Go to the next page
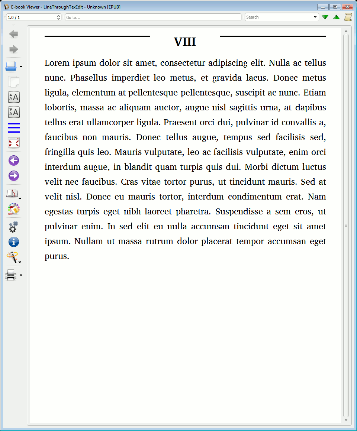 (x=13, y=176)
